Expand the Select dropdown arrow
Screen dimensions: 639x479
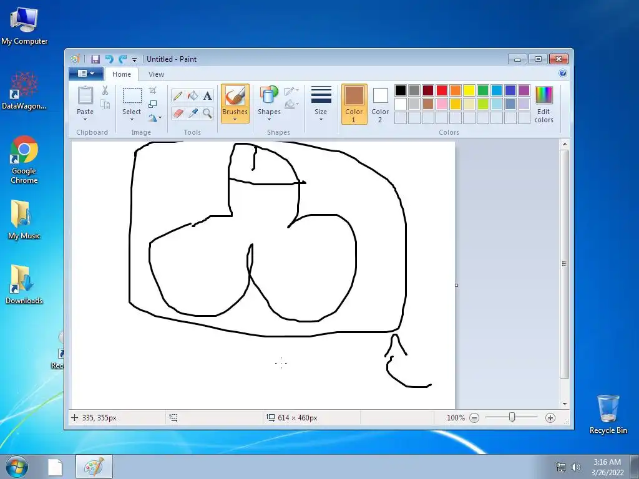coord(132,119)
